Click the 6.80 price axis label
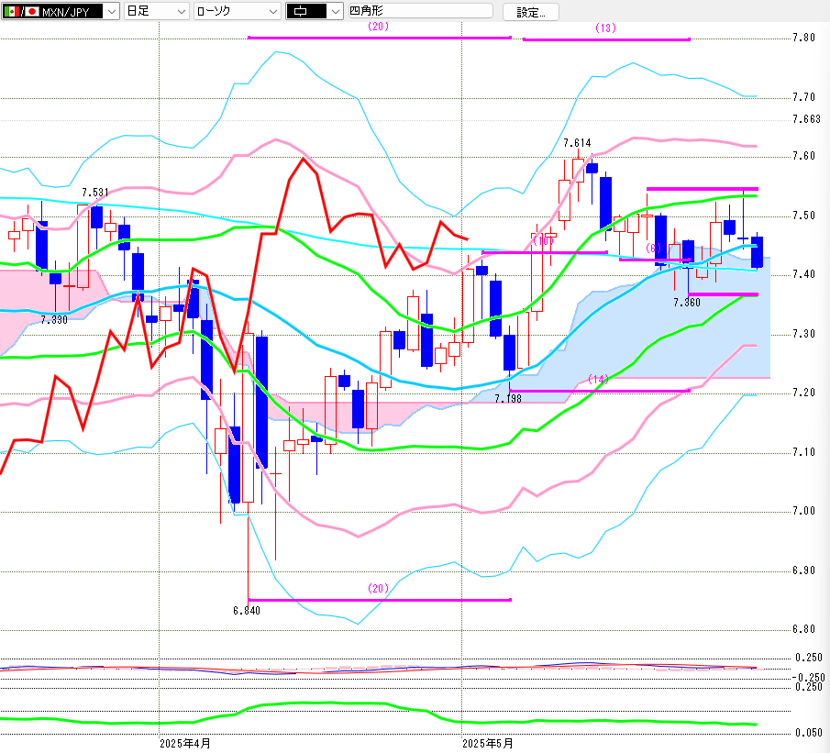830x753 pixels. pyautogui.click(x=803, y=629)
